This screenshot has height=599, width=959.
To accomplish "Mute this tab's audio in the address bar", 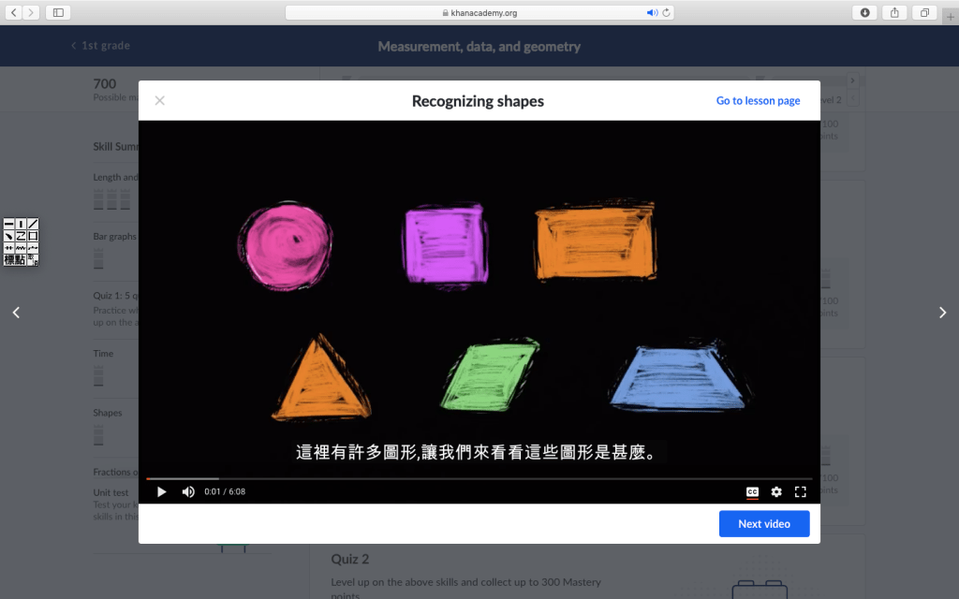I will 652,13.
